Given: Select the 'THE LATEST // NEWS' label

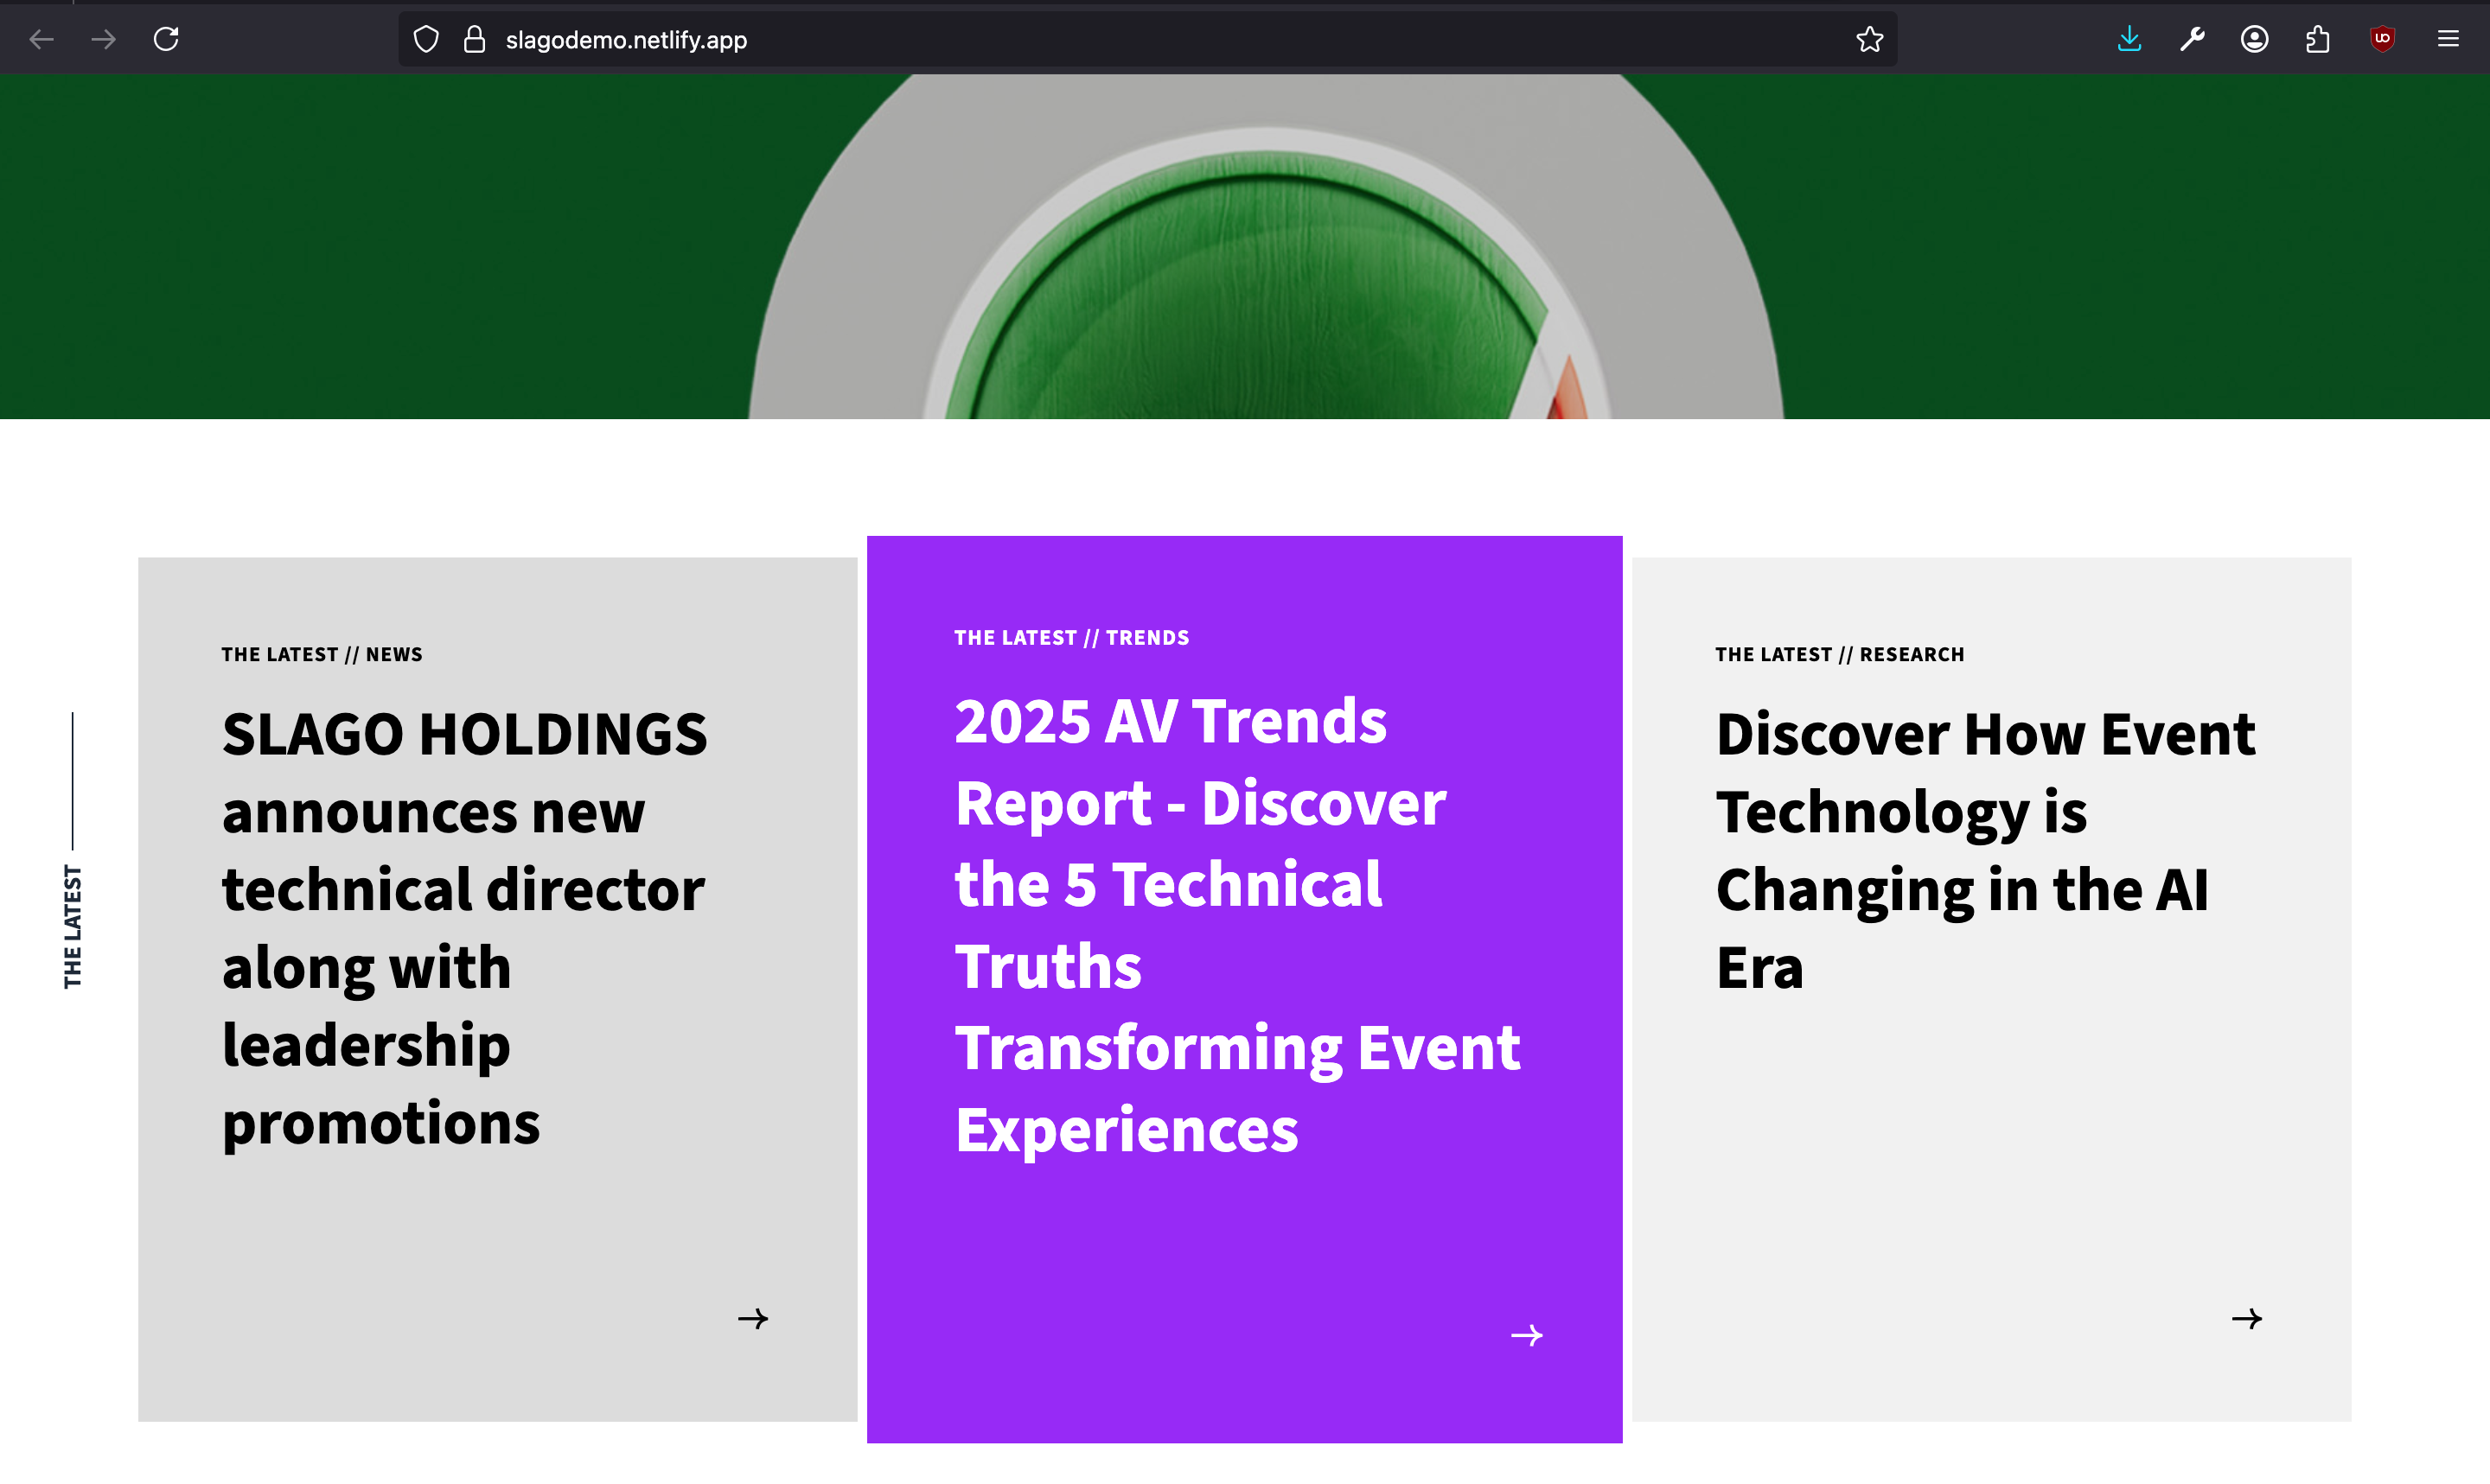Looking at the screenshot, I should pyautogui.click(x=322, y=654).
